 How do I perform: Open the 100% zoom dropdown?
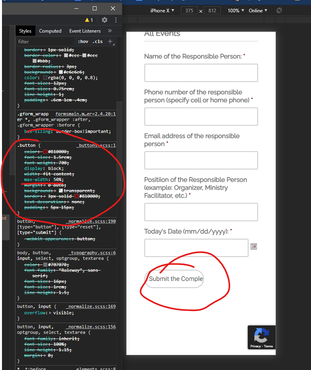point(236,10)
